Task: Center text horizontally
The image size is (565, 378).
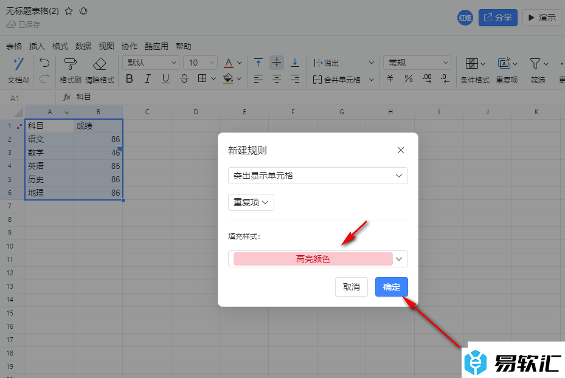Action: coord(277,78)
